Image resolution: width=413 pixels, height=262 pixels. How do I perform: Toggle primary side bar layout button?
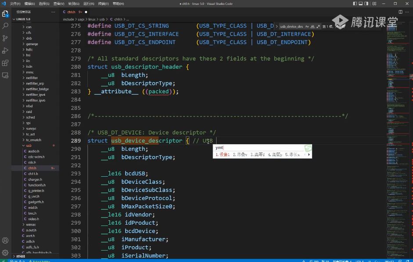coord(355,4)
